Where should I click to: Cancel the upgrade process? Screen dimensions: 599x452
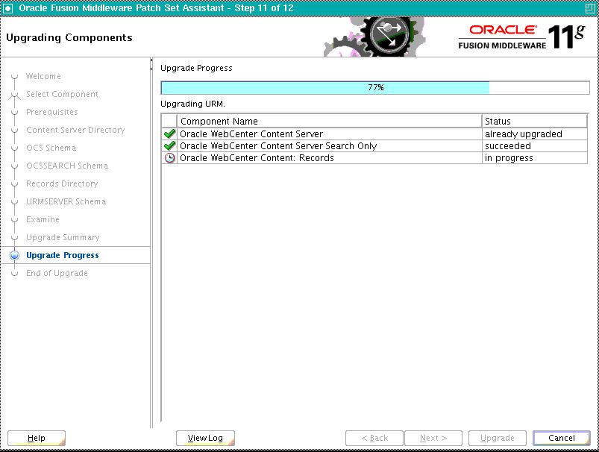[x=562, y=438]
